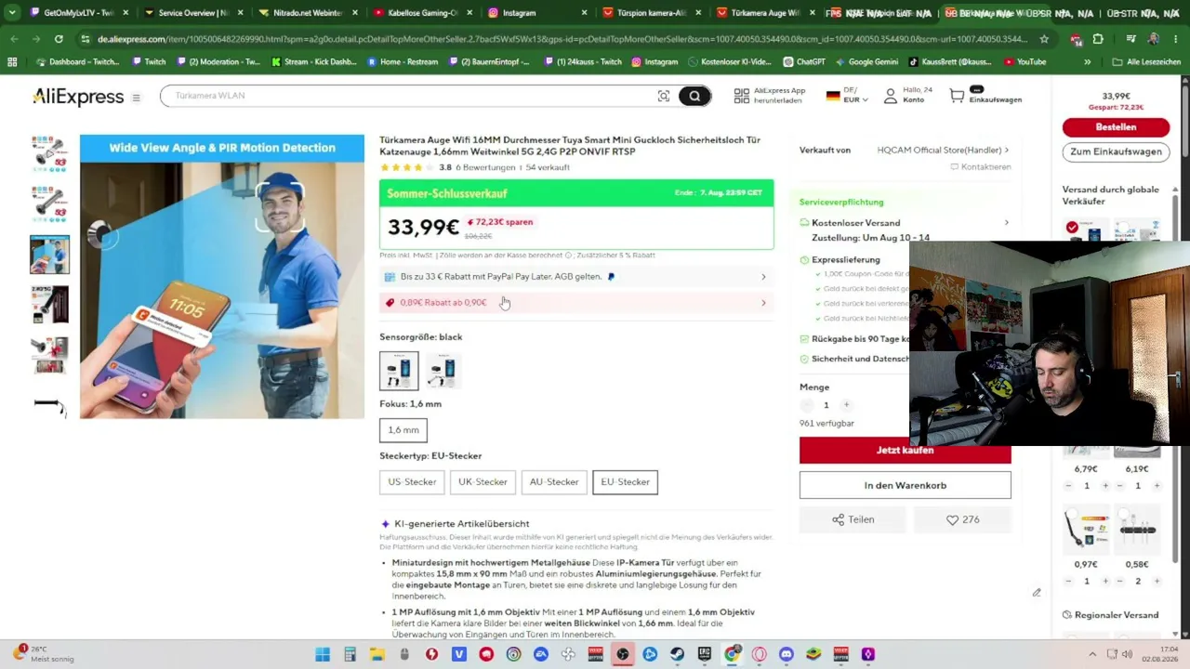Screen dimensions: 1190x669
Task: Open the HQCAM Official Store seller page
Action: coord(943,150)
